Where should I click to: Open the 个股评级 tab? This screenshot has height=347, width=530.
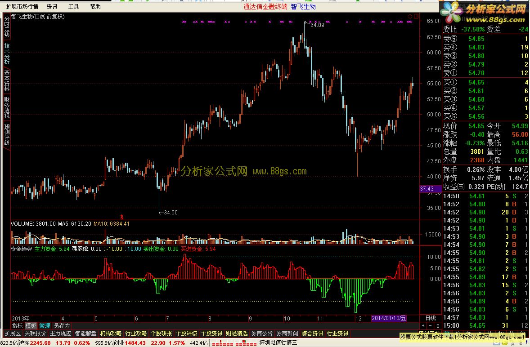click(186, 334)
